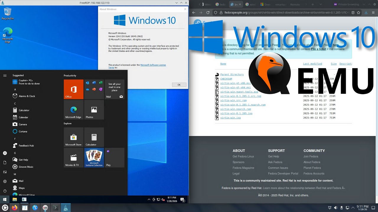Screen dimensions: 378x212
Task: Launch Firefox from the KDE panel
Action: pos(14,208)
